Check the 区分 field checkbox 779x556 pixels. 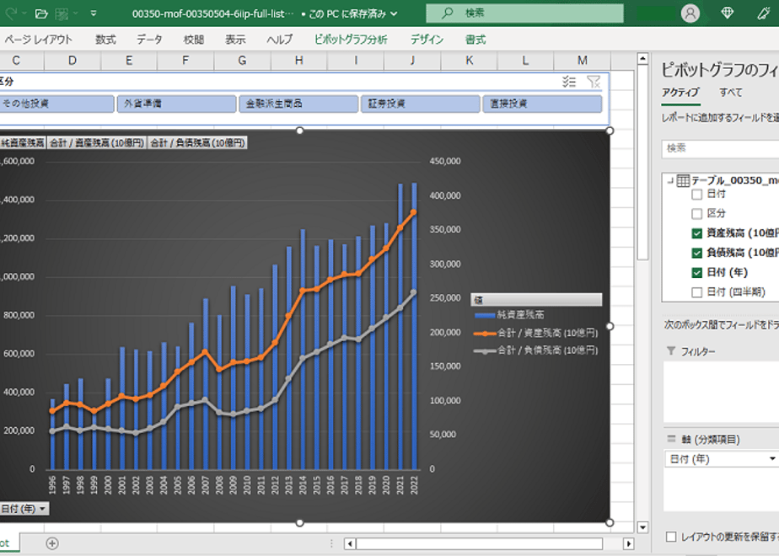tap(697, 213)
